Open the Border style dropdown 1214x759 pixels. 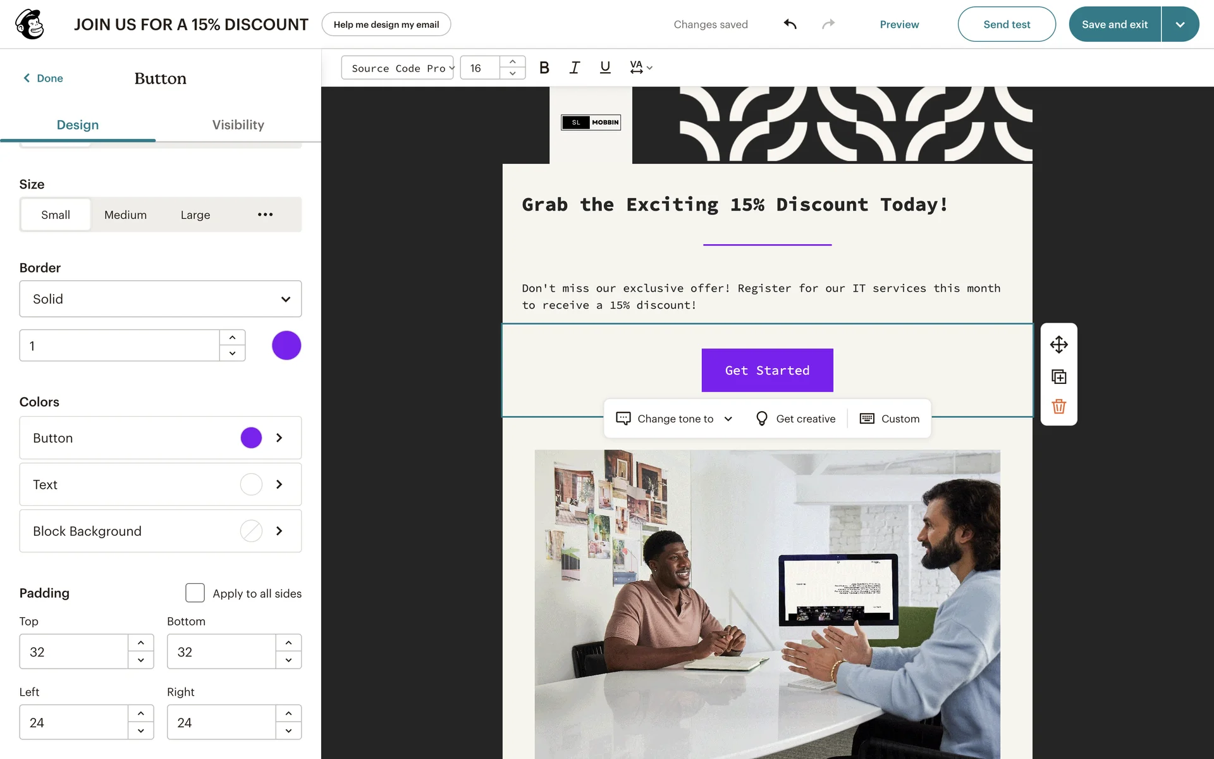tap(161, 299)
